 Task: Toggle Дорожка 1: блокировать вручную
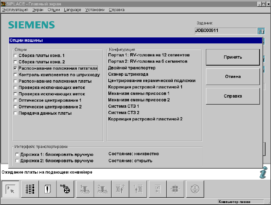tap(17, 154)
